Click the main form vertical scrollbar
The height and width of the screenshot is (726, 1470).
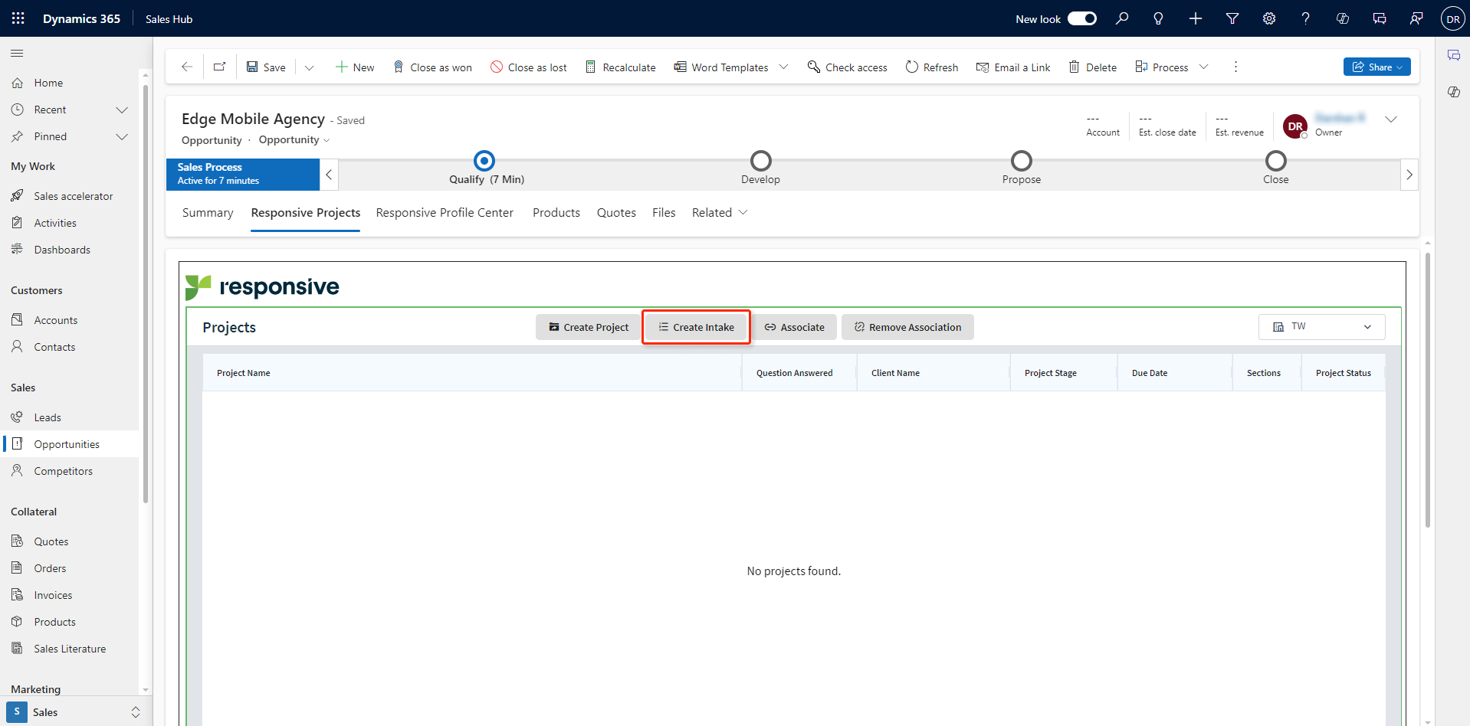point(1428,391)
